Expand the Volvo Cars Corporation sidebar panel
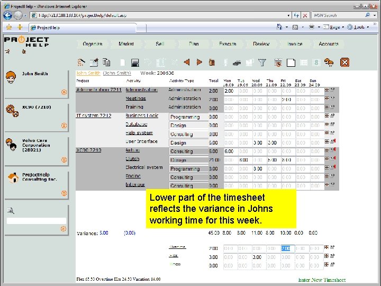381x286 pixels. click(x=64, y=160)
